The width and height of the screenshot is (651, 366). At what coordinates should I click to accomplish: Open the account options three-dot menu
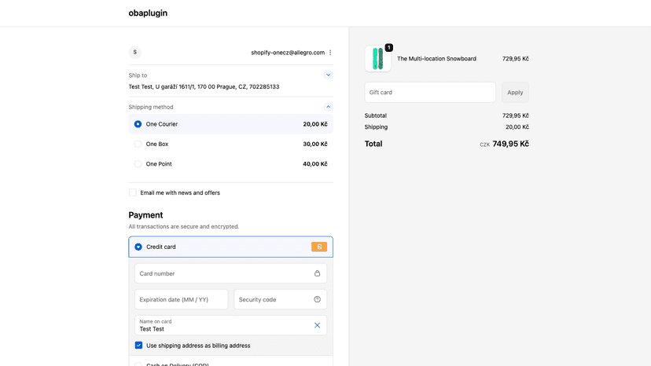(330, 53)
